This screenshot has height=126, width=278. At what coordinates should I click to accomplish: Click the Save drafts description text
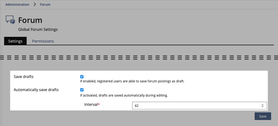tap(132, 81)
